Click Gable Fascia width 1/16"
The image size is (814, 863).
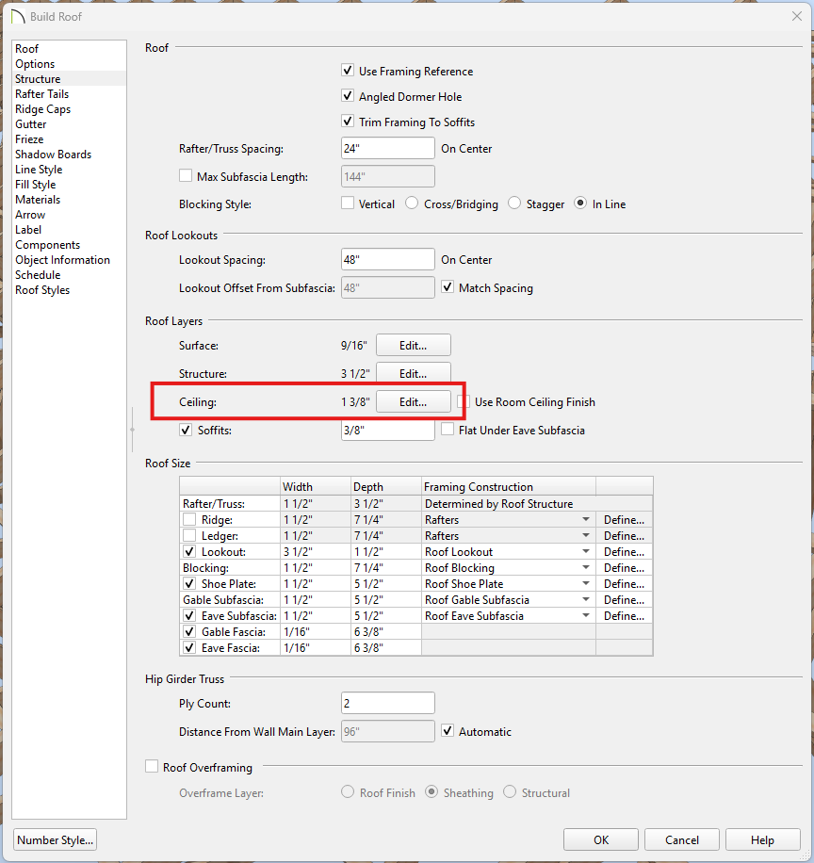[x=316, y=631]
